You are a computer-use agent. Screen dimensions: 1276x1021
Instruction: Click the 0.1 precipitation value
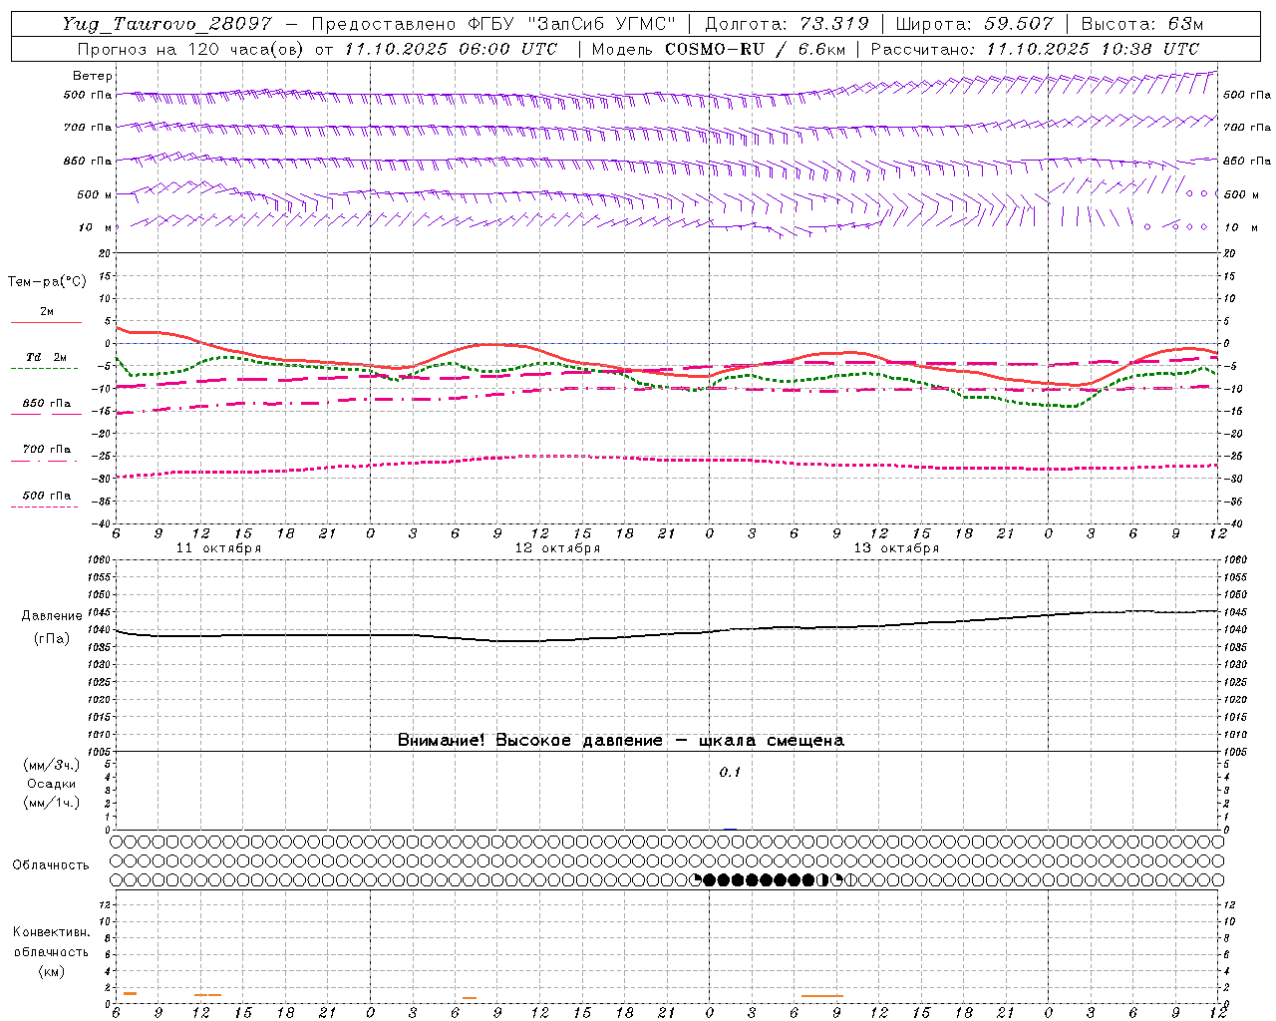(x=731, y=773)
